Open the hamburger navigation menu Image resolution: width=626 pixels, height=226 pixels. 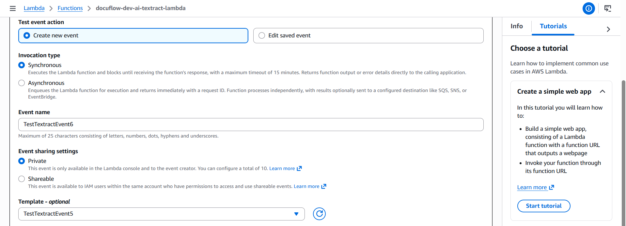point(13,8)
